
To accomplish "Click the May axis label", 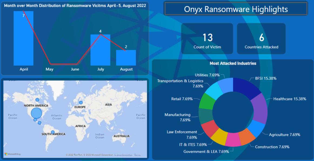I will click(x=49, y=69).
